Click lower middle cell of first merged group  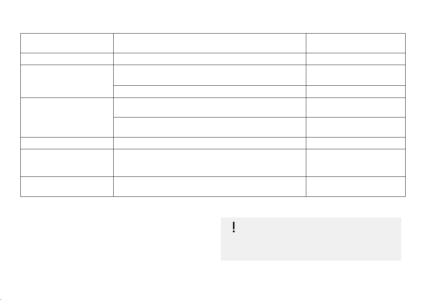pos(209,92)
